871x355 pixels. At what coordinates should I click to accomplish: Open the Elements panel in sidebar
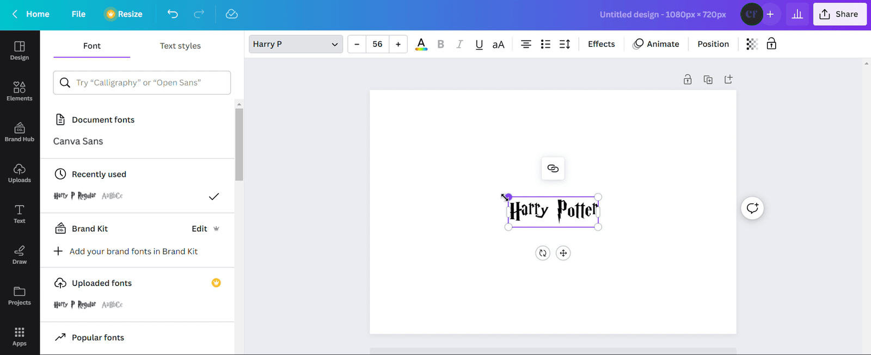click(20, 91)
